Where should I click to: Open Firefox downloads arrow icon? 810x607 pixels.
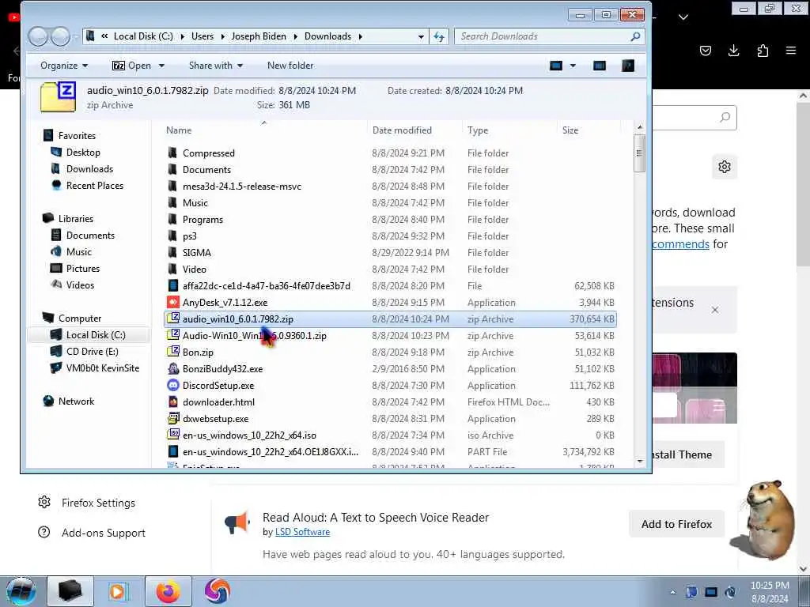[733, 50]
